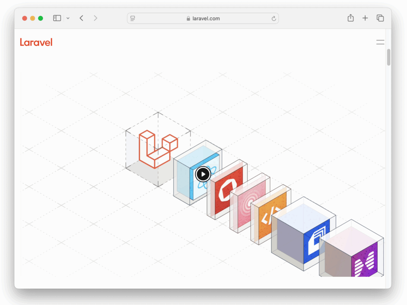407x305 pixels.
Task: Show the page reader view icon
Action: (133, 18)
